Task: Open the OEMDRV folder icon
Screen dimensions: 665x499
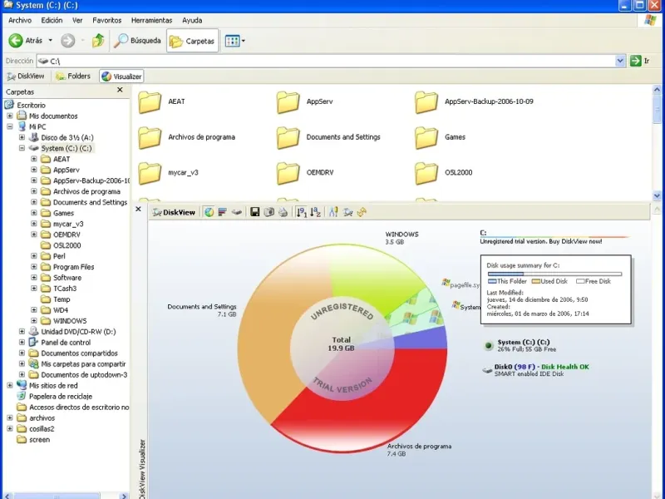Action: coord(288,173)
